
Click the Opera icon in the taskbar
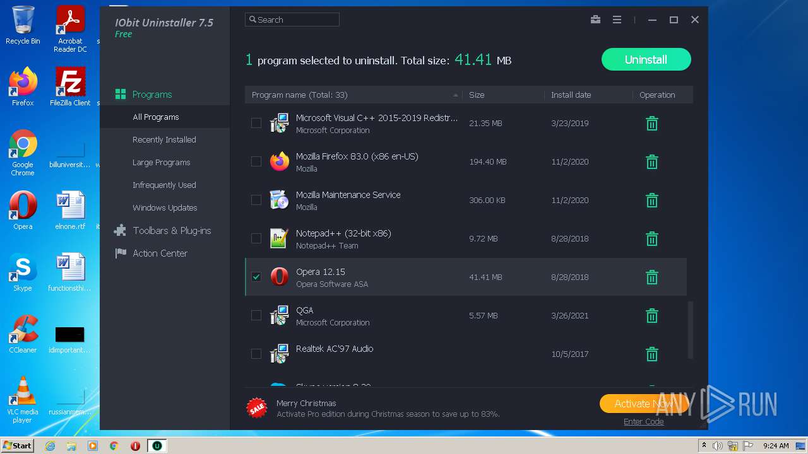(x=135, y=446)
